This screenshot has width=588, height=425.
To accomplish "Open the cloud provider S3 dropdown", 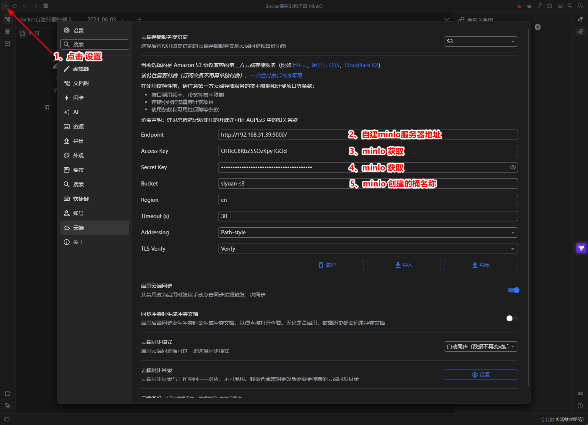I will pos(481,41).
